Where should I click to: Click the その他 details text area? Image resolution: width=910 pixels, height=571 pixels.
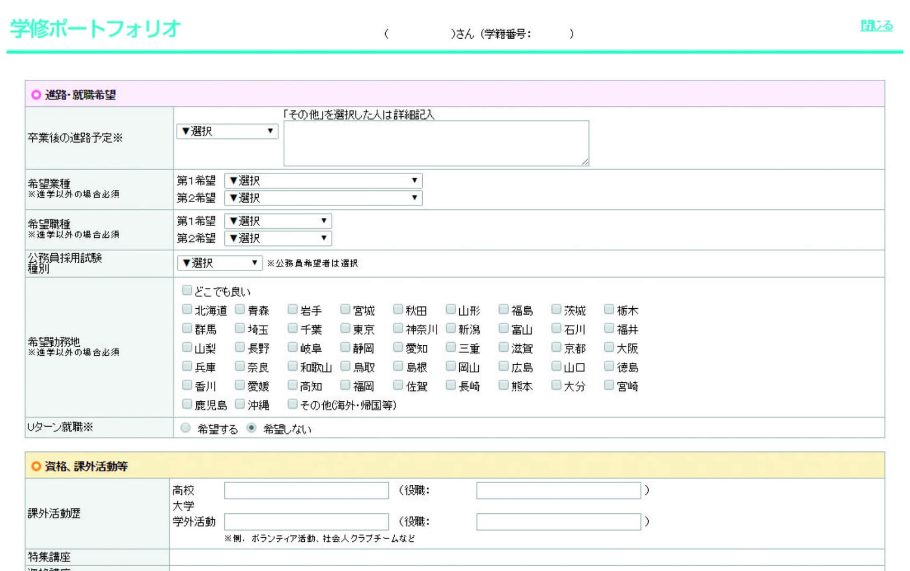click(436, 143)
